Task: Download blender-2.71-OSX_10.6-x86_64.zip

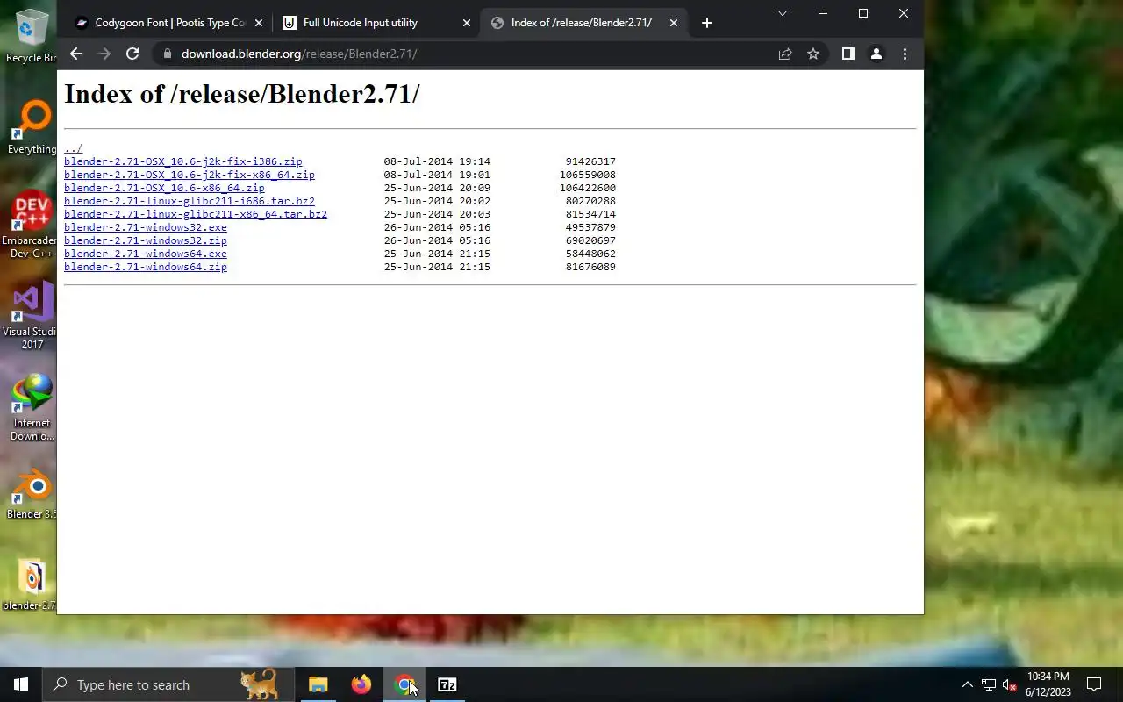Action: point(164,188)
